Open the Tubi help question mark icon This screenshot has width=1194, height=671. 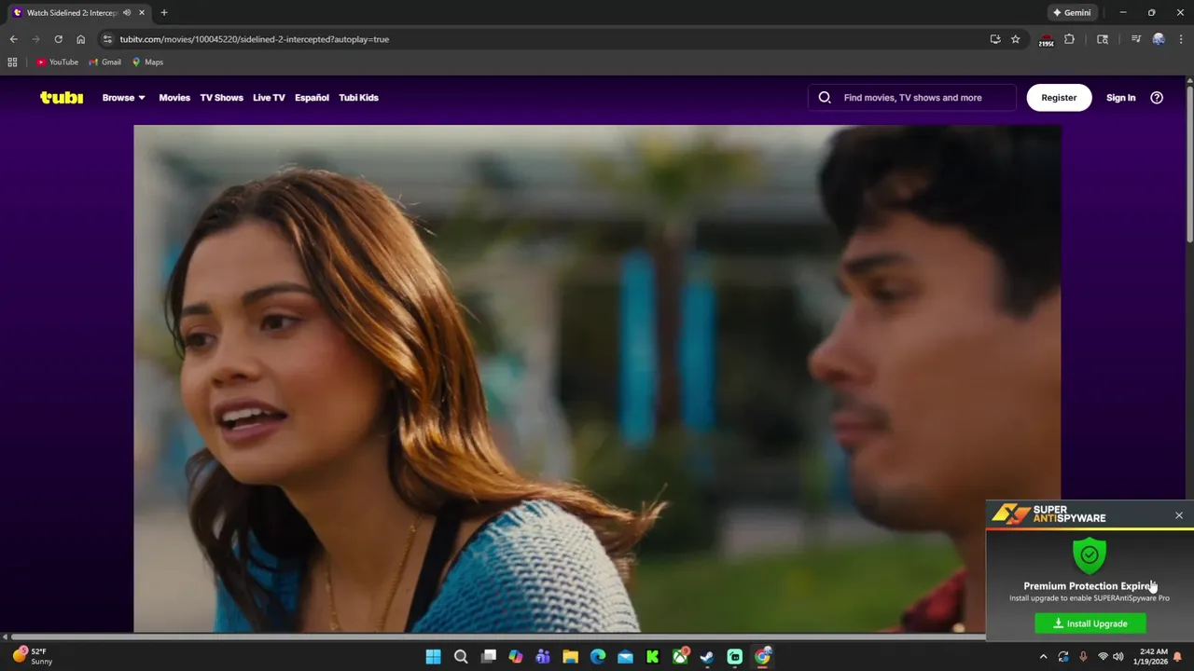click(1157, 97)
